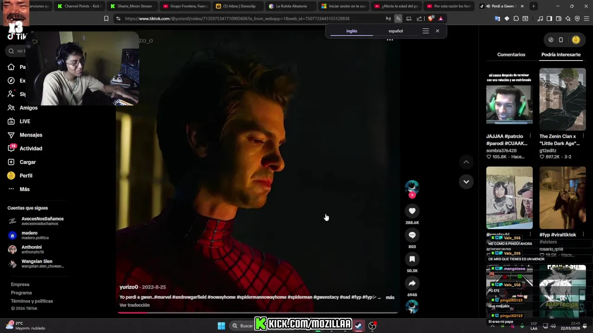
Task: Switch to La Ruleta Aleatoria browser tab
Action: pos(291,6)
